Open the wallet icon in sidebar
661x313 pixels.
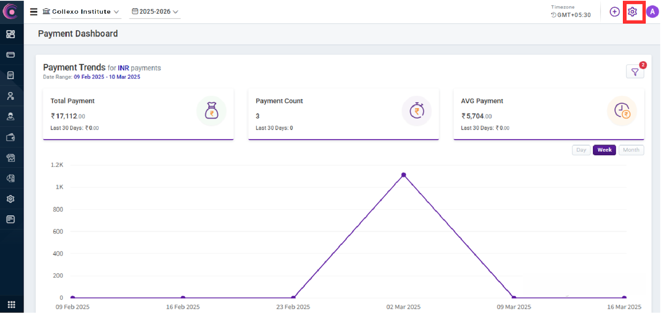coord(11,137)
